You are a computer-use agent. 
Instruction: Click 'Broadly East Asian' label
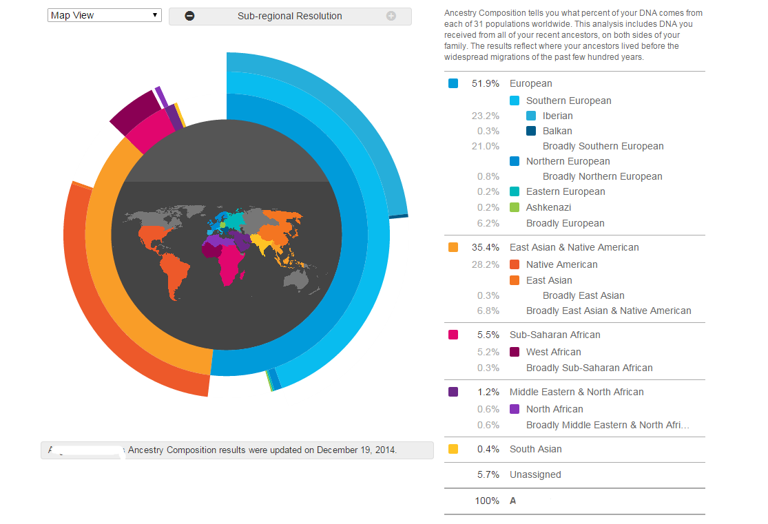(x=583, y=295)
